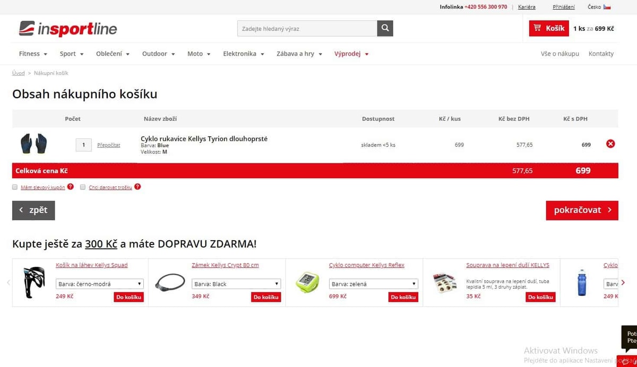The height and width of the screenshot is (367, 637).
Task: Remove the Kellys Tyrion gloves with the red X
Action: tap(610, 144)
